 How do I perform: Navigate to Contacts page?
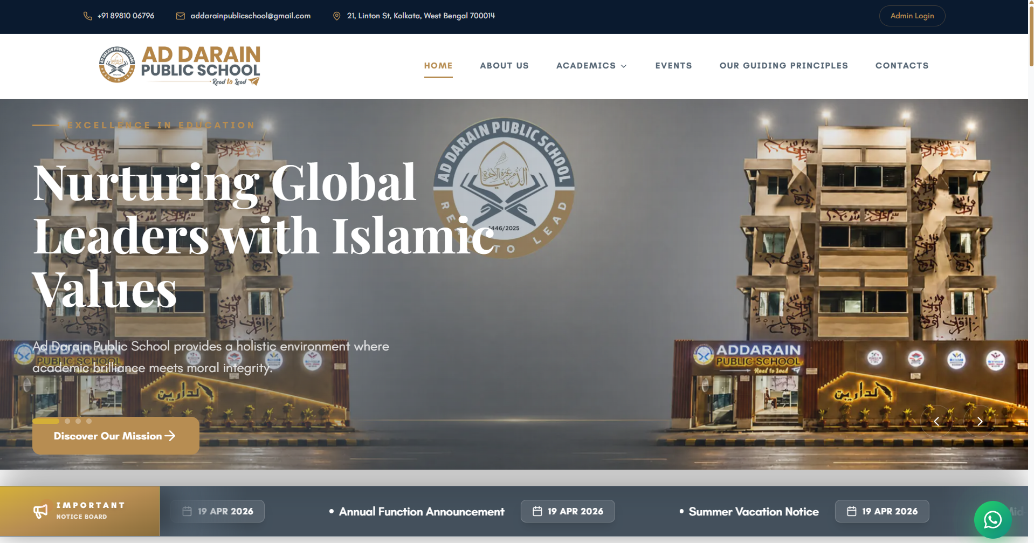[902, 66]
